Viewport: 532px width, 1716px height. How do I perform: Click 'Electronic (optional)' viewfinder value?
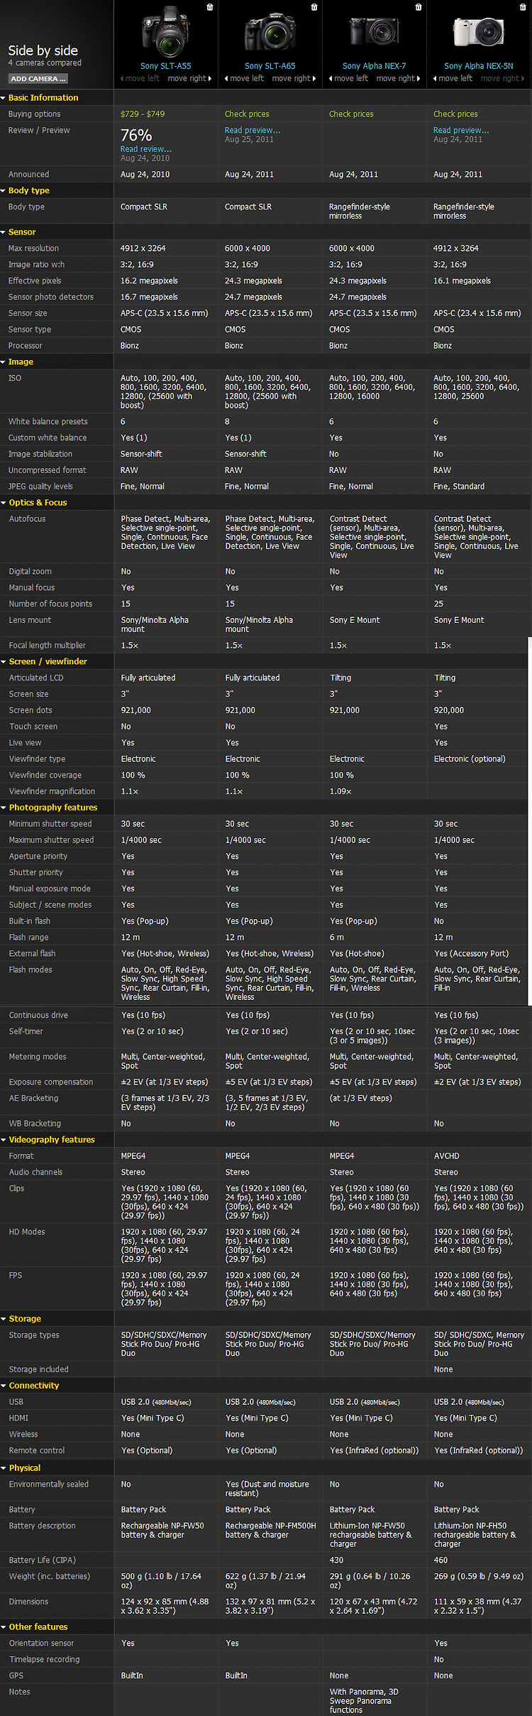pyautogui.click(x=470, y=759)
